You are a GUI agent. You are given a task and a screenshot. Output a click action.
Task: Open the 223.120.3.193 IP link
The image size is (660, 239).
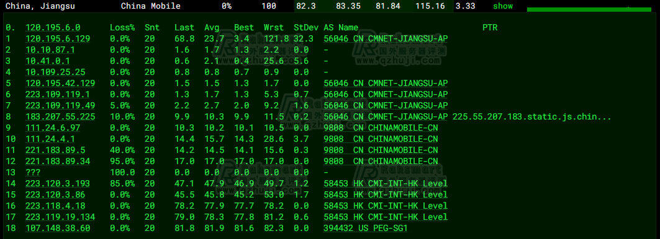point(58,183)
